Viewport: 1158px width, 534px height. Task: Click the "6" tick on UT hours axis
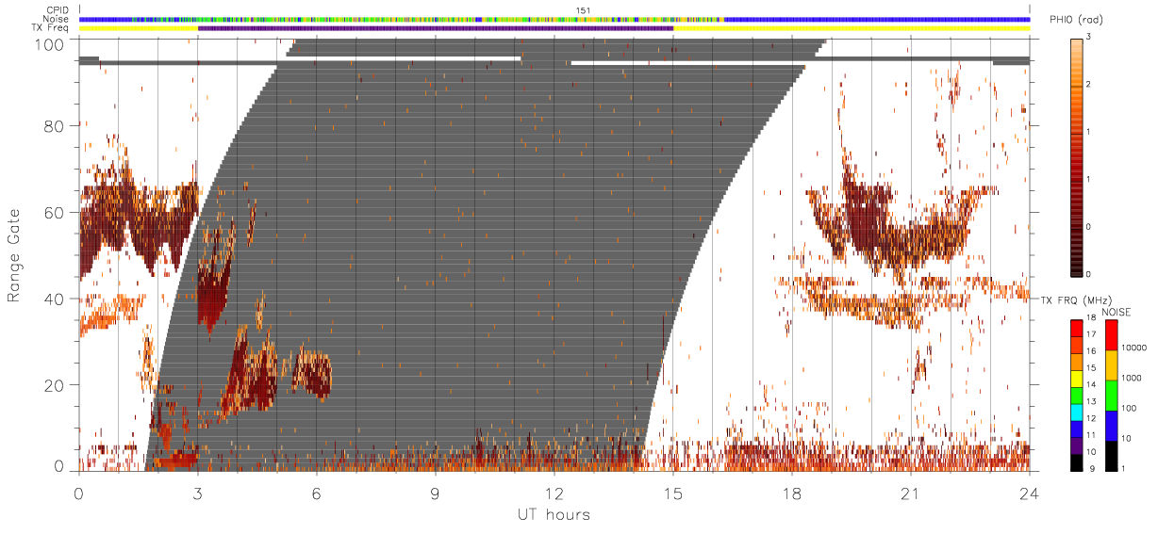pos(316,493)
